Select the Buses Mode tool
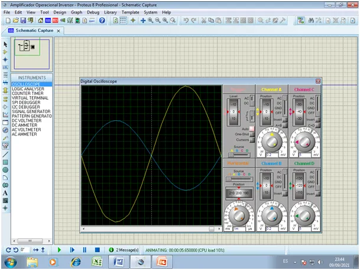The image size is (360, 270). [x=5, y=83]
